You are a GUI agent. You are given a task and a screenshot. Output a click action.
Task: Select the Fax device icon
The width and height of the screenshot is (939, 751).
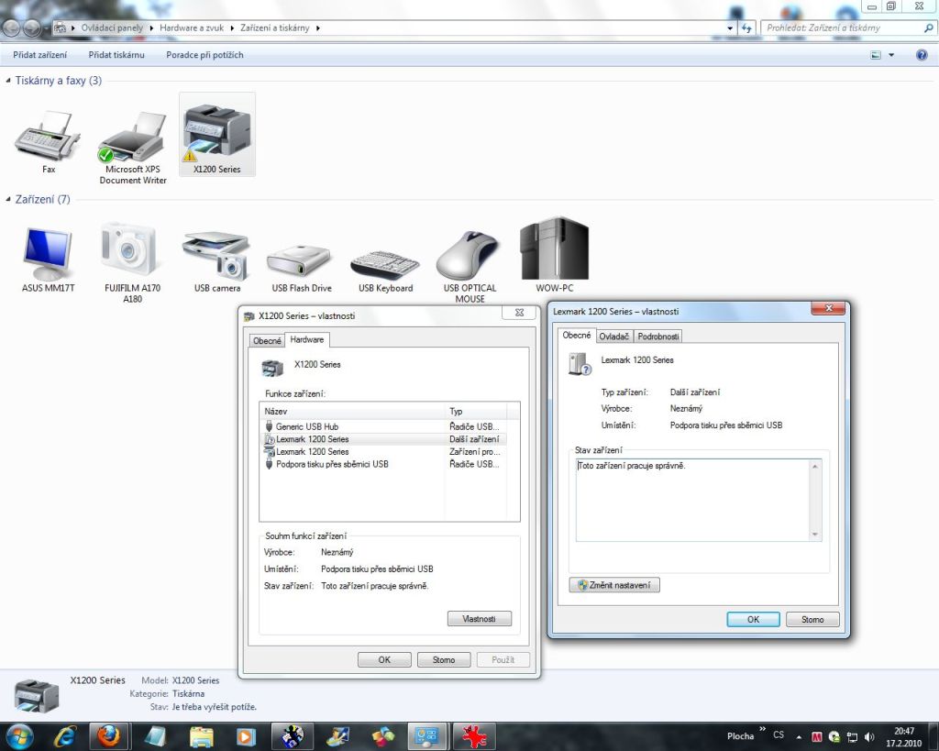point(48,138)
